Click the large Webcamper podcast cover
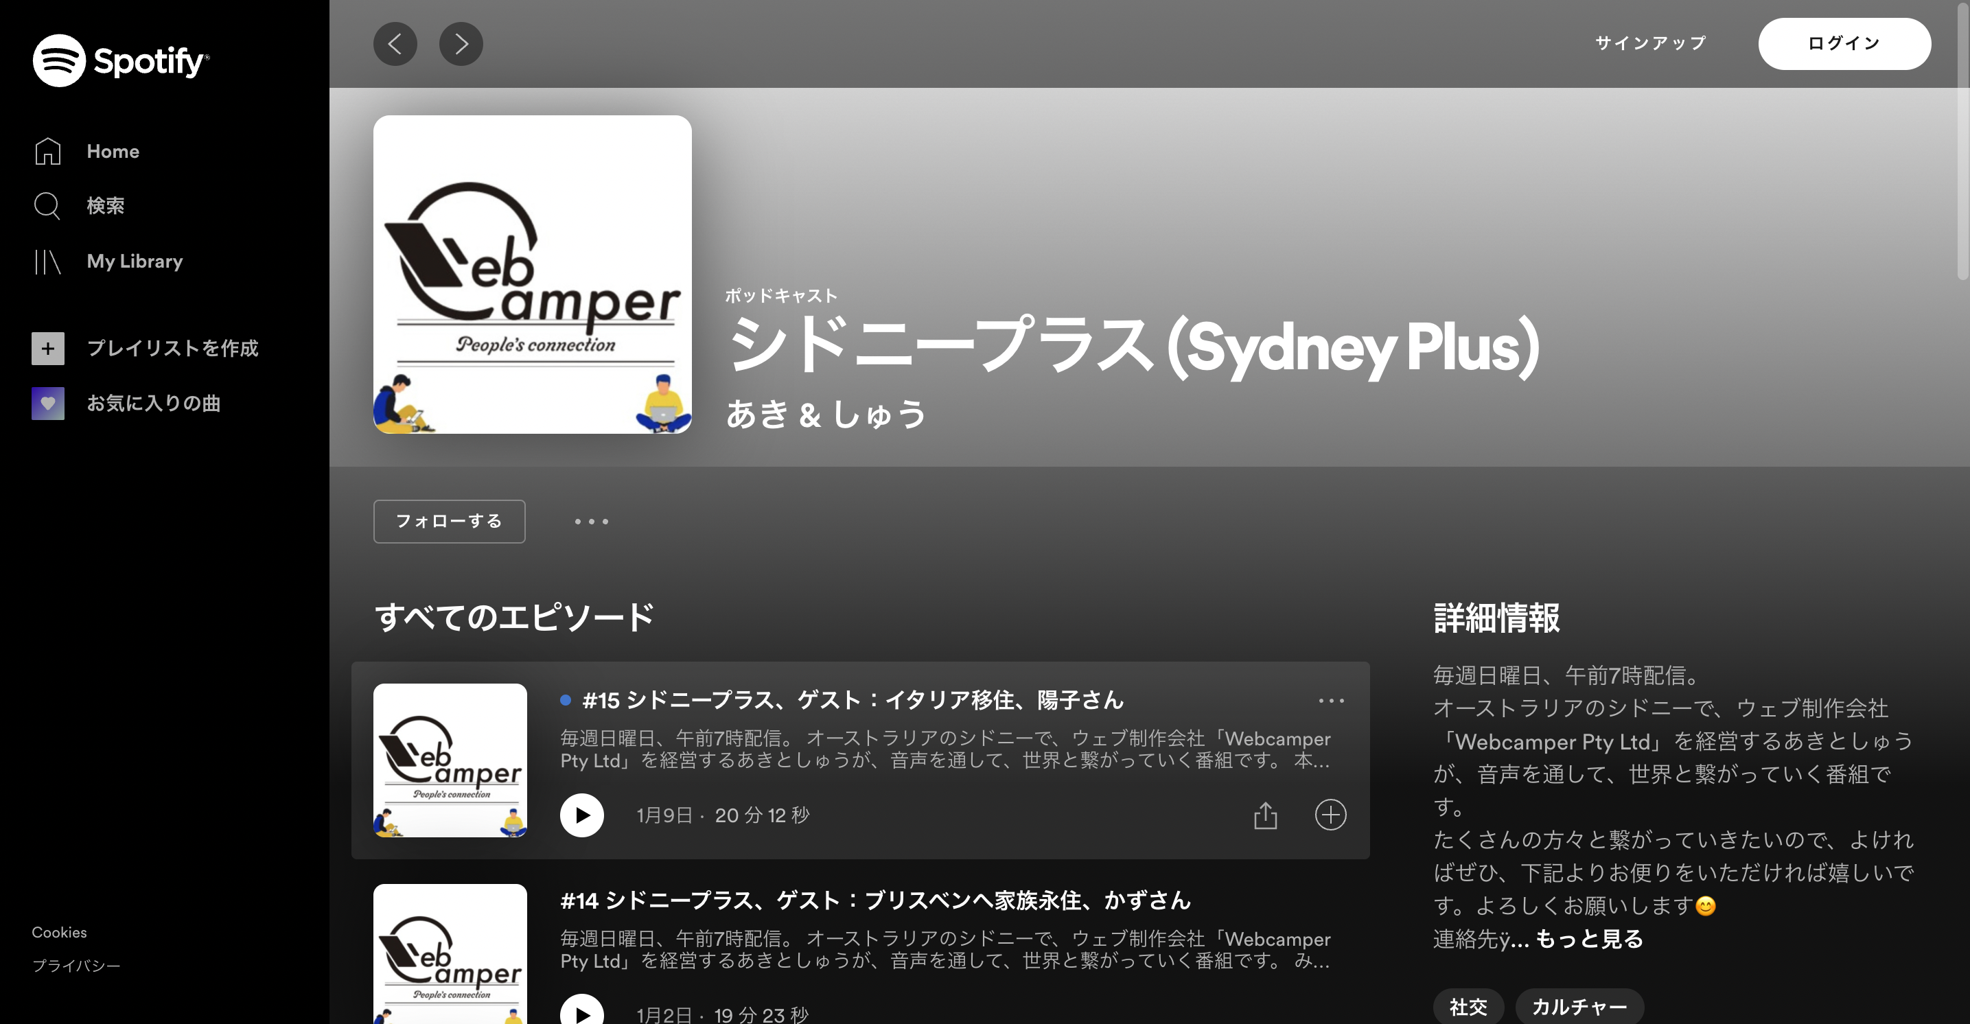Viewport: 1970px width, 1024px height. 532,275
